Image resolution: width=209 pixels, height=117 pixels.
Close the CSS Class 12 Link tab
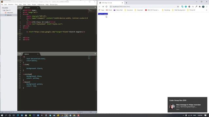point(122,3)
